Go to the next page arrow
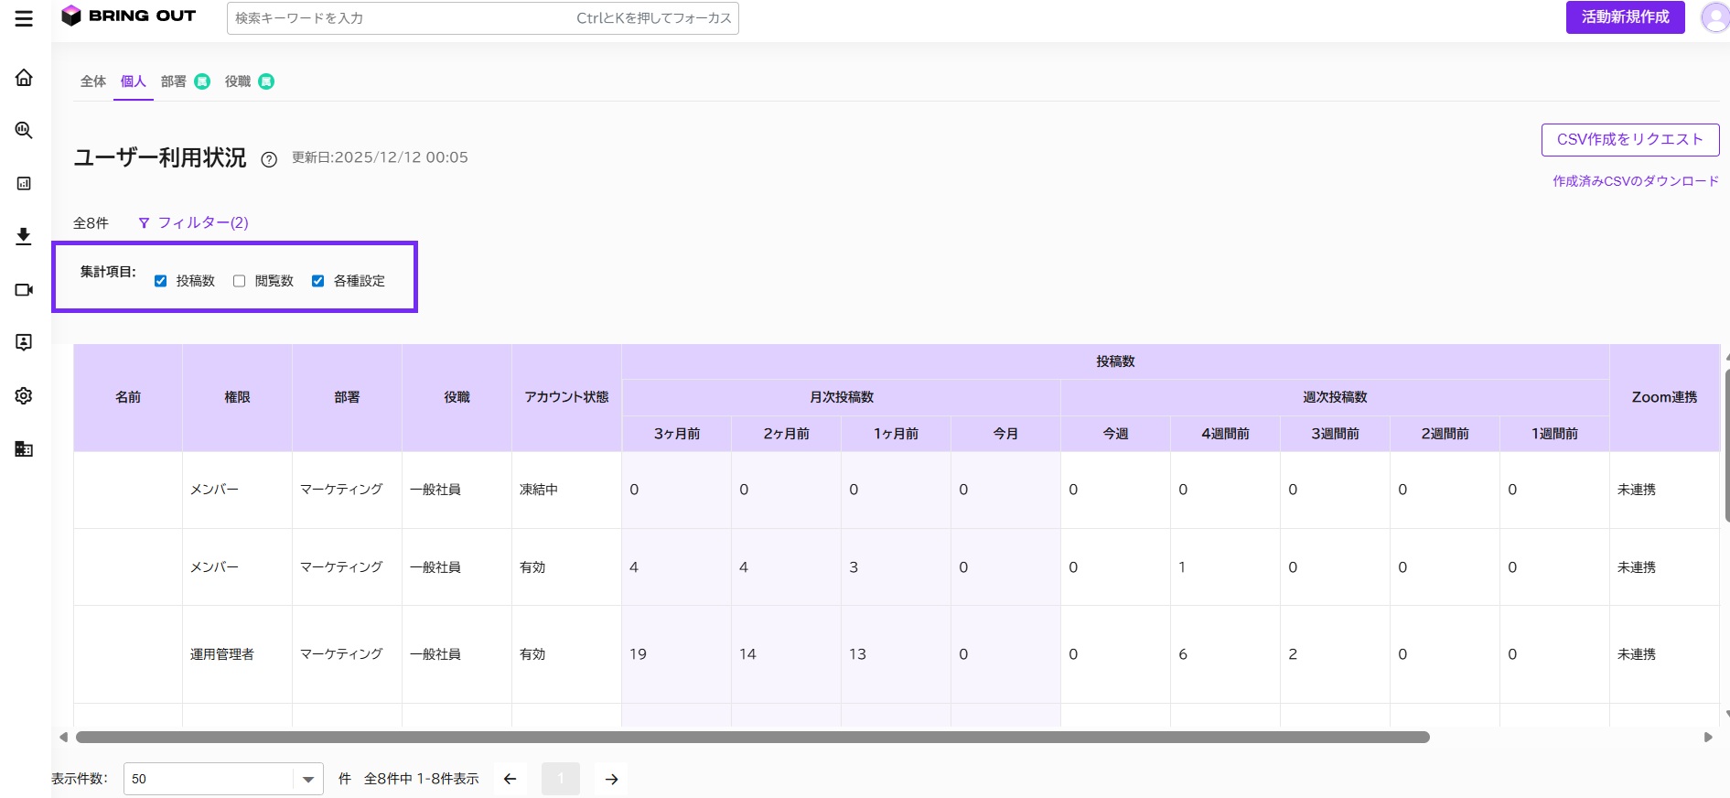 pyautogui.click(x=611, y=779)
